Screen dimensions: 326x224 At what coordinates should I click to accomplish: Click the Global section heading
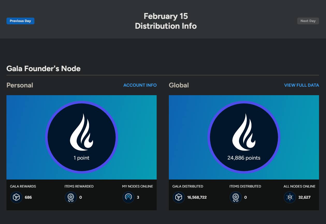(179, 85)
